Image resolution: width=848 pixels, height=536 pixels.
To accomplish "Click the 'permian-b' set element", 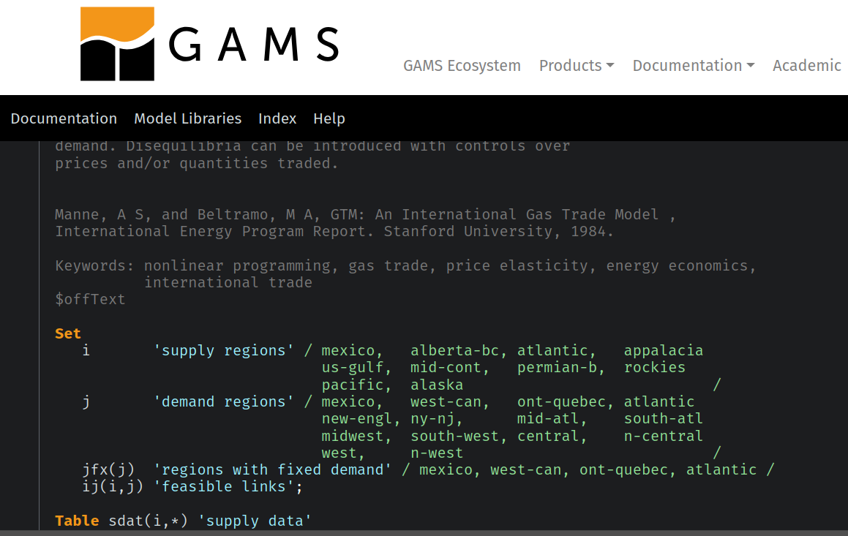I will pos(557,368).
